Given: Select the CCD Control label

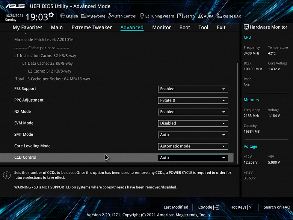Looking at the screenshot, I should pyautogui.click(x=25, y=157).
